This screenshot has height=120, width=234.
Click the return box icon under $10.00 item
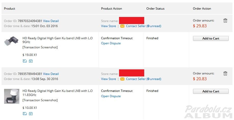tap(31, 114)
